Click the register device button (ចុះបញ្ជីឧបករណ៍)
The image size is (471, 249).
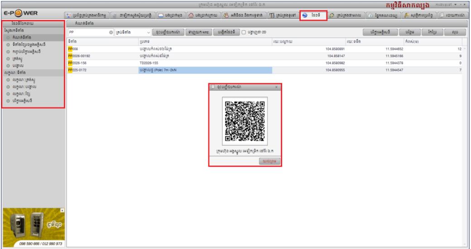168,32
